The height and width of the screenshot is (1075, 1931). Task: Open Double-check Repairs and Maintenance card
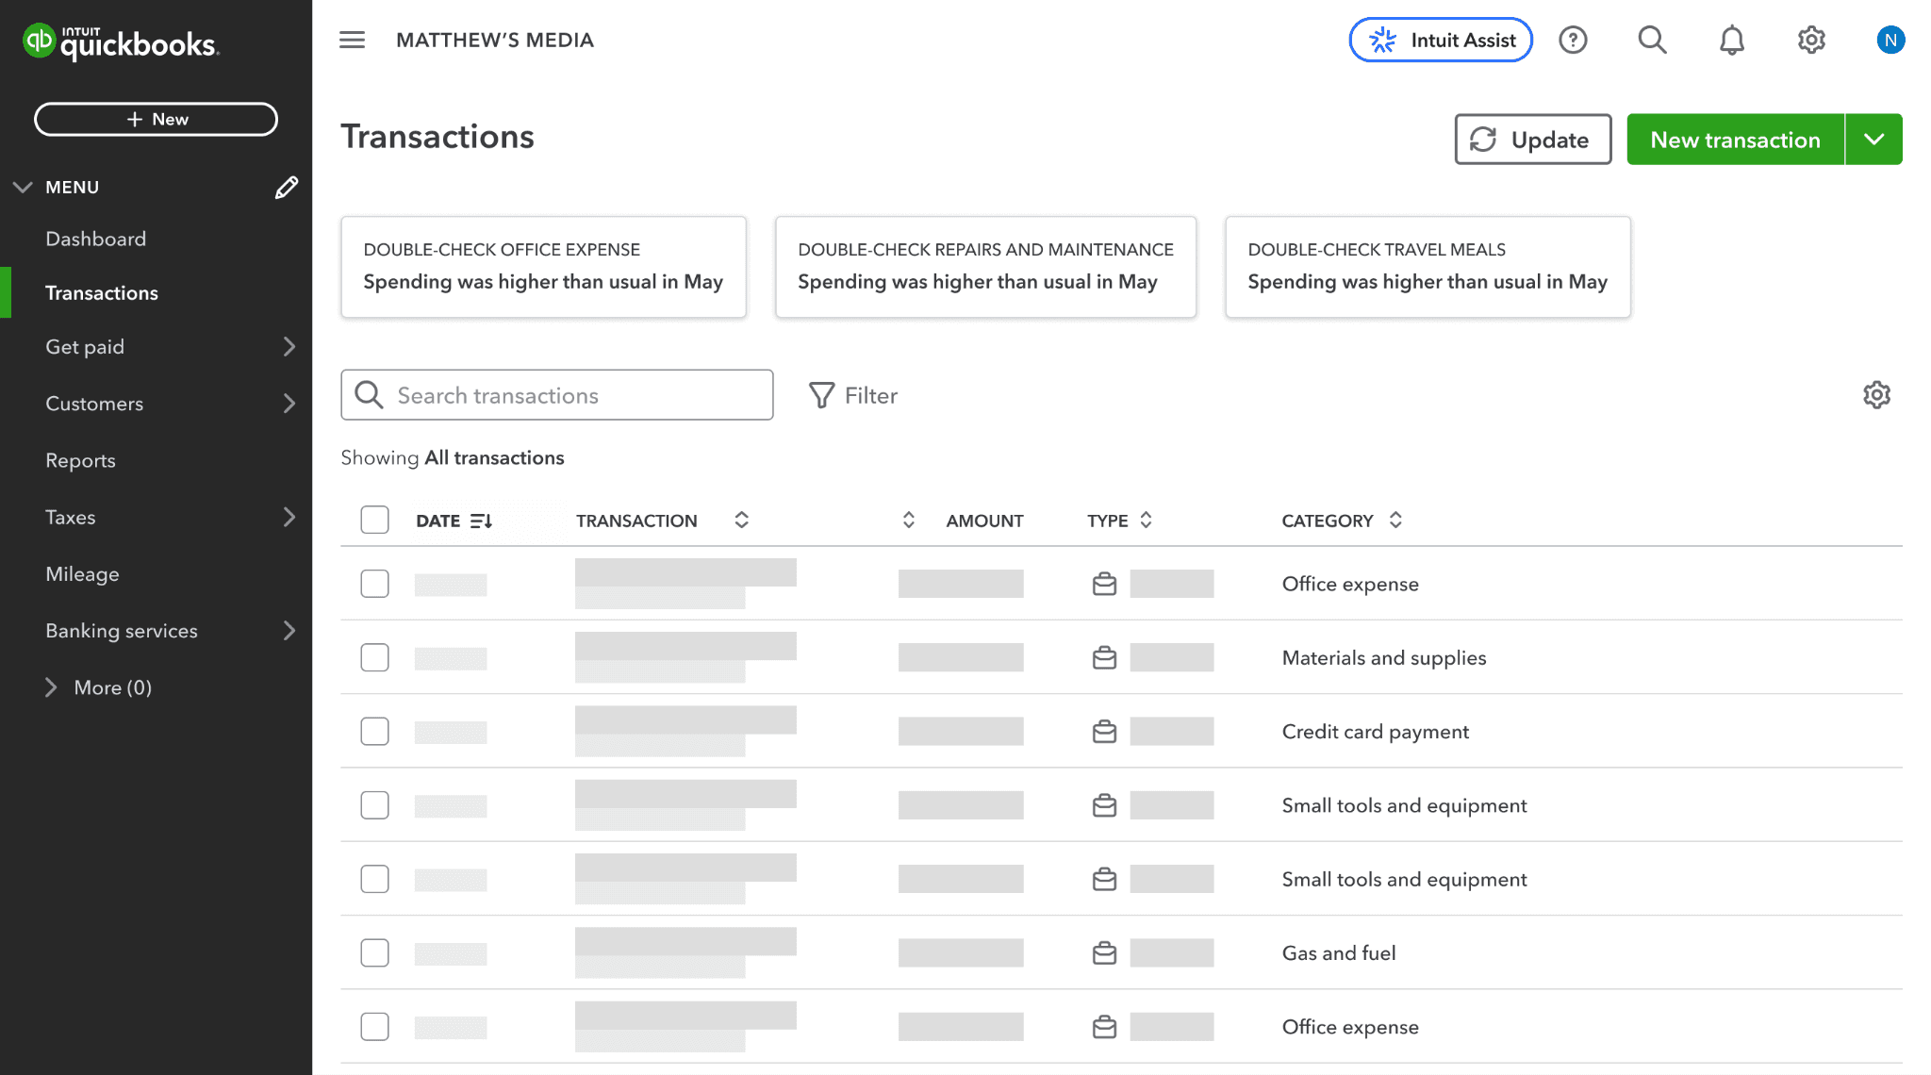point(985,267)
